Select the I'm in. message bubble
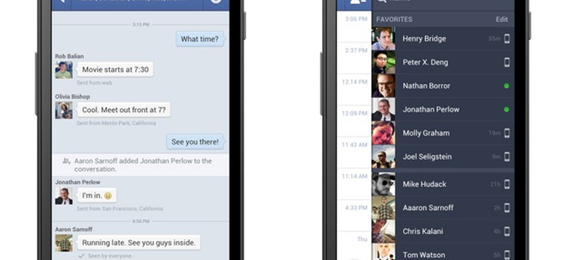563x260 pixels. [x=96, y=195]
